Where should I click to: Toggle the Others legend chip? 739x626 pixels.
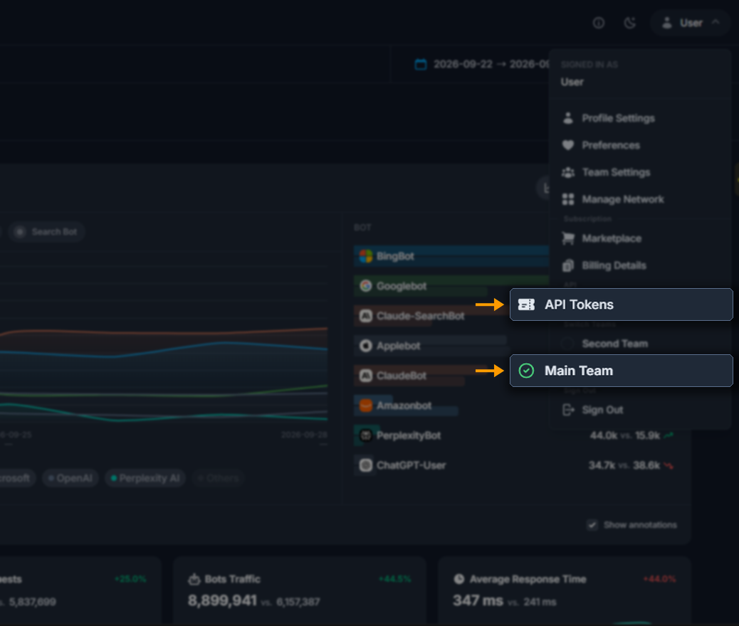(x=219, y=478)
